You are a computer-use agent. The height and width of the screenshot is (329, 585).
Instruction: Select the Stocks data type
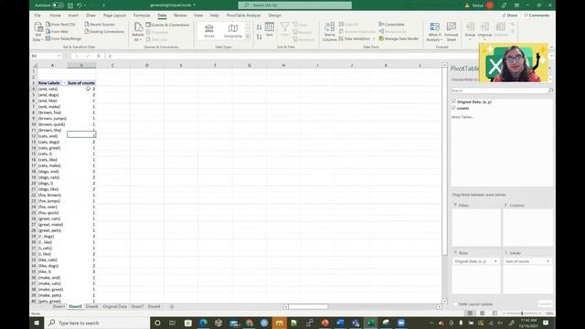click(209, 30)
